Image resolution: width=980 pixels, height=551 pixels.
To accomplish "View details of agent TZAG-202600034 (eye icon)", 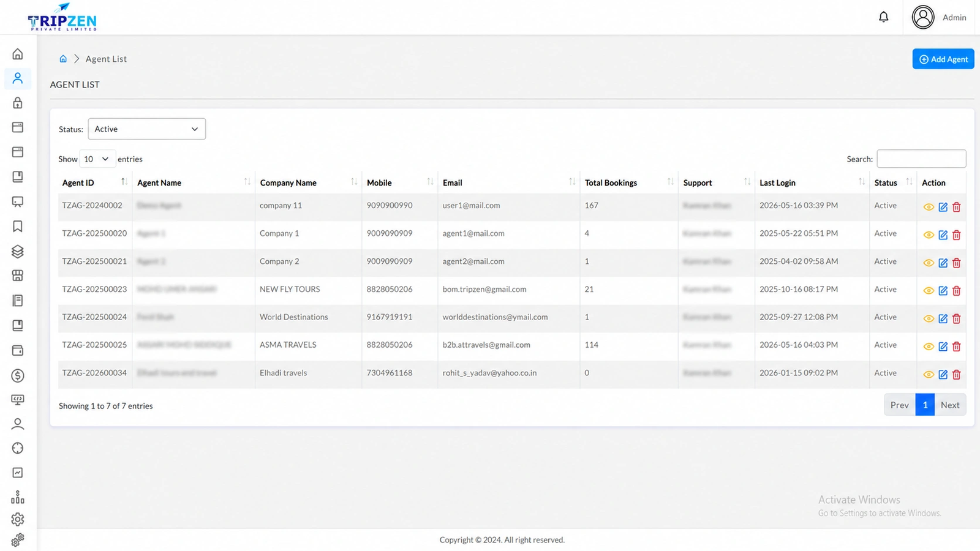I will click(929, 375).
